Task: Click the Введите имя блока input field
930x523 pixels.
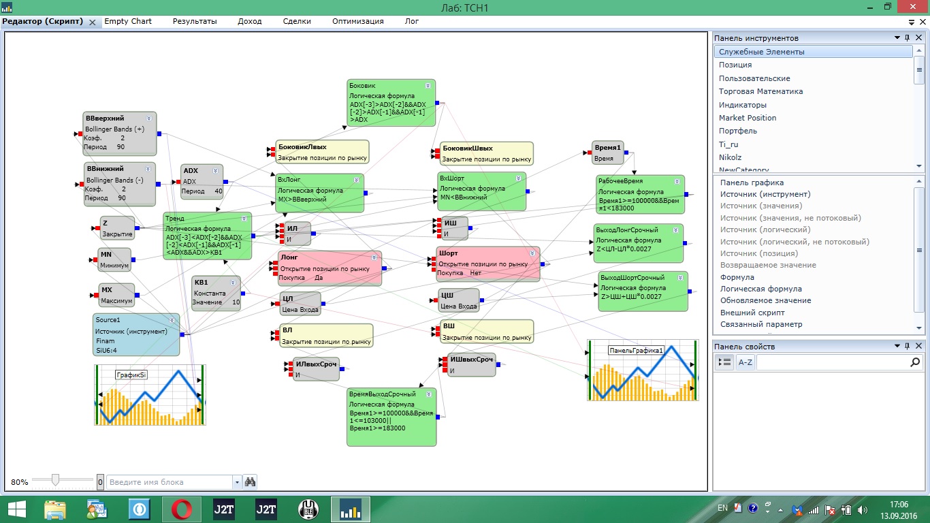Action: (170, 482)
